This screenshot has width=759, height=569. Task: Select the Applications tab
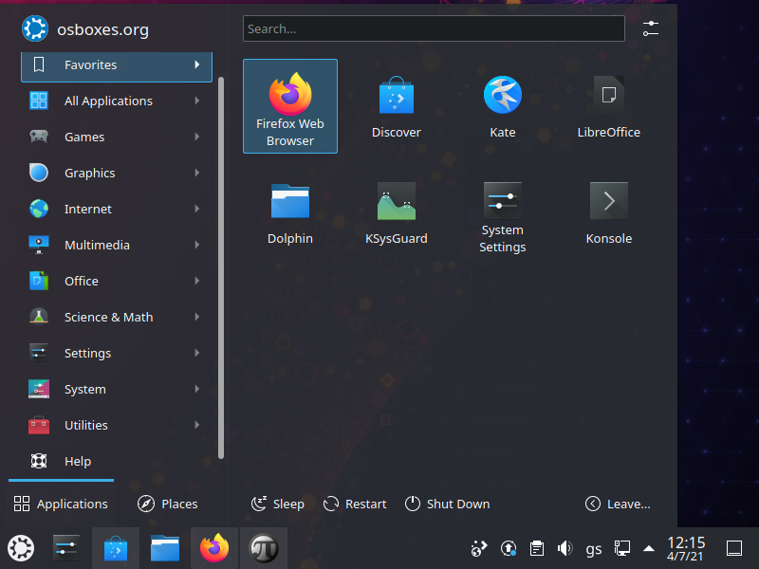(x=61, y=504)
